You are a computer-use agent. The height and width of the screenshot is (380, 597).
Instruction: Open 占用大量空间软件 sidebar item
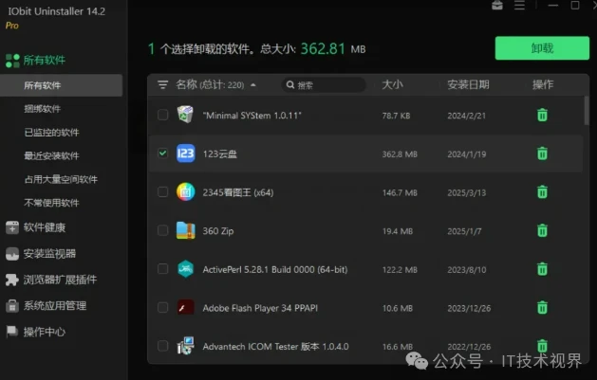(61, 179)
